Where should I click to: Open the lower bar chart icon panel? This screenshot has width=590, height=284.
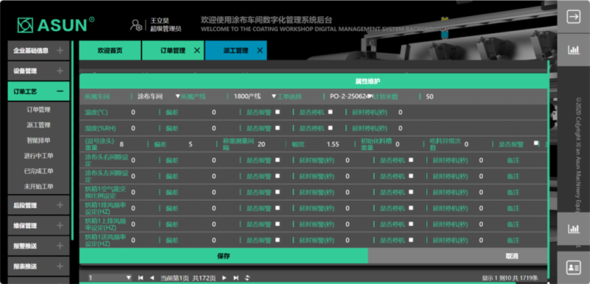(574, 229)
